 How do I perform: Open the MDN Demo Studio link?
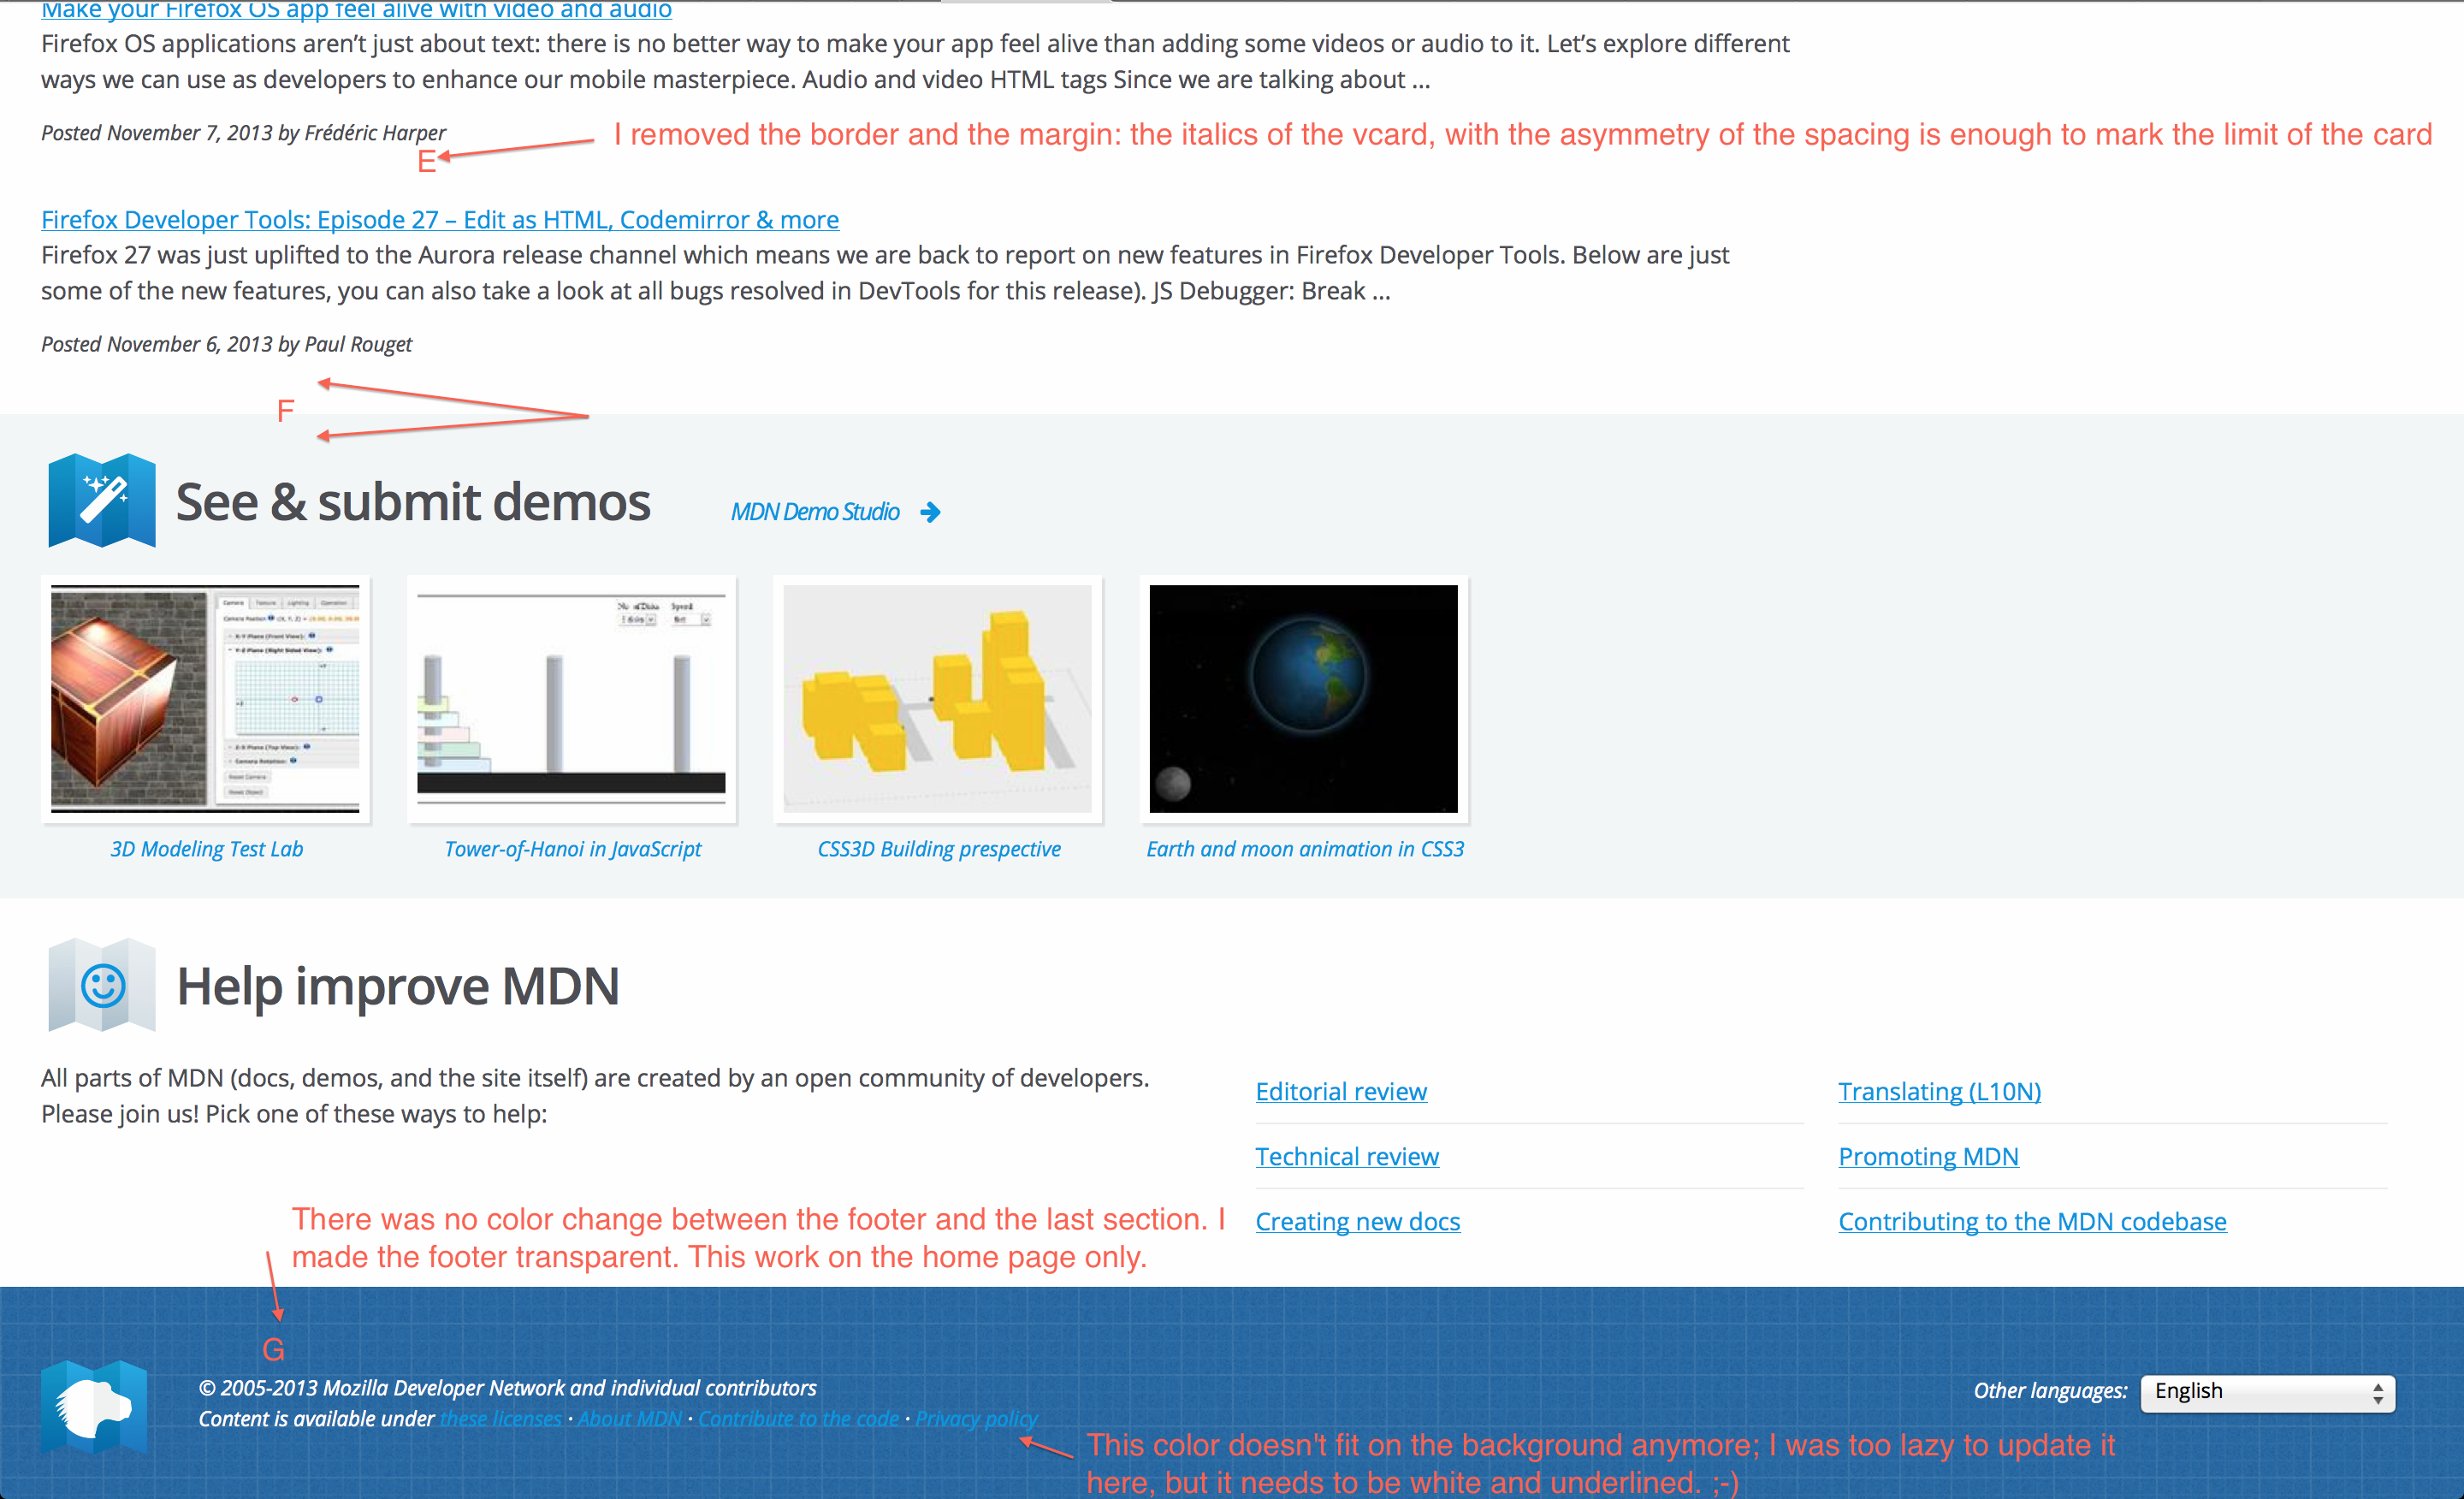coord(815,512)
